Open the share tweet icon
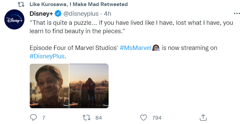Viewport: 247px width, 124px height. coord(203,118)
